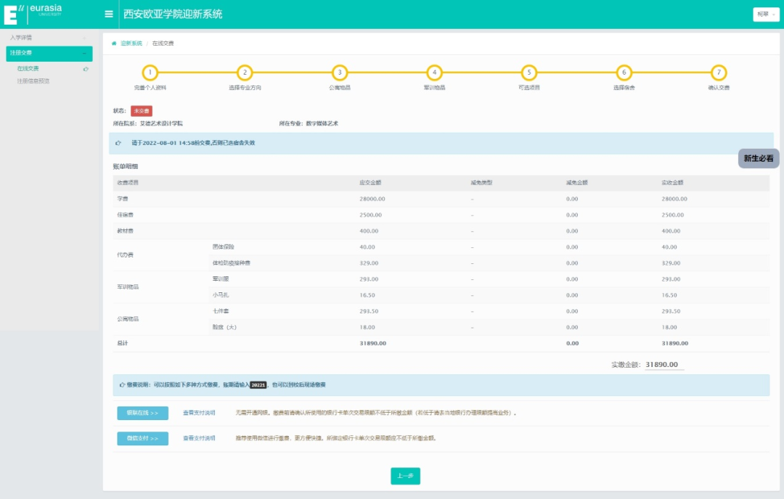The image size is (784, 499).
Task: Click the 上一步 button
Action: (405, 476)
